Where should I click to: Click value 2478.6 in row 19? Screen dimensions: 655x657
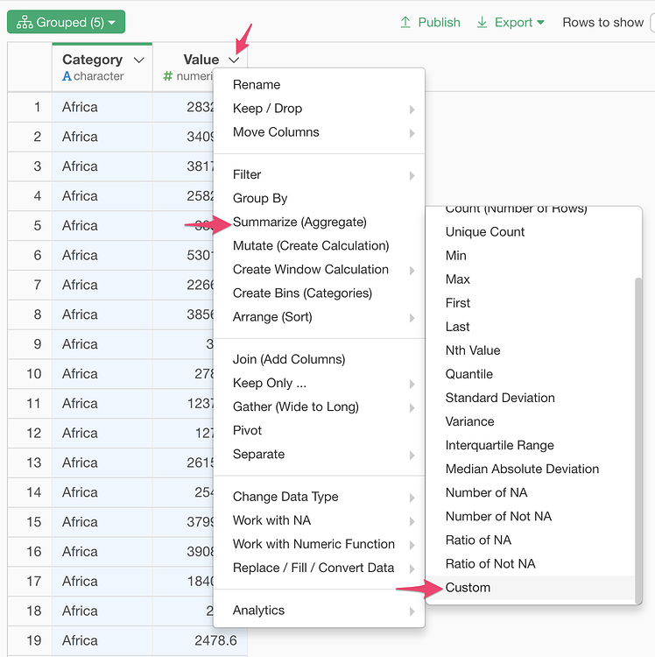click(x=215, y=640)
